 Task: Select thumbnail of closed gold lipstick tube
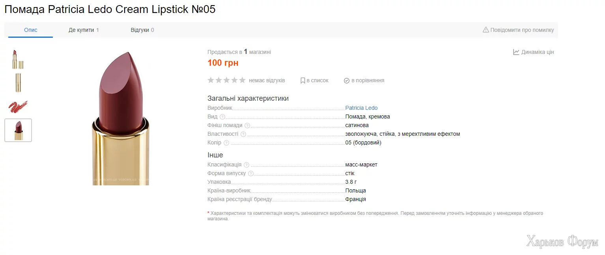tap(18, 83)
